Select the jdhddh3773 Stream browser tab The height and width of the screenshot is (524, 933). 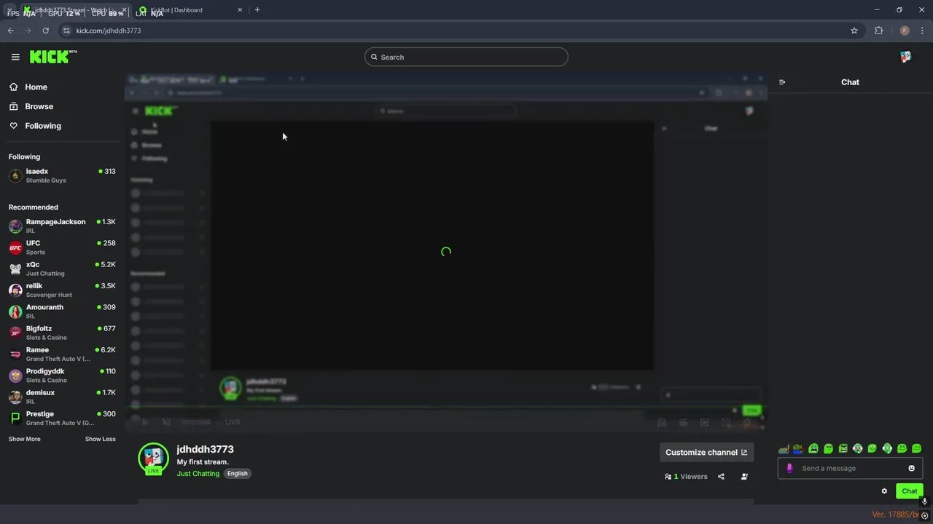[x=74, y=10]
